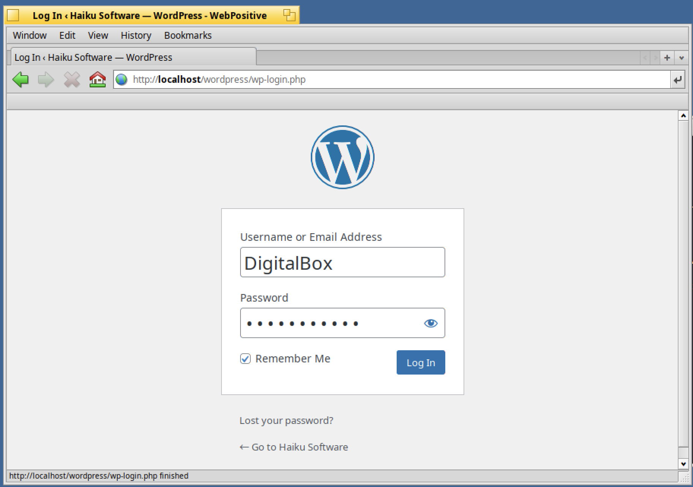Open the Edit menu
693x487 pixels.
click(x=67, y=35)
